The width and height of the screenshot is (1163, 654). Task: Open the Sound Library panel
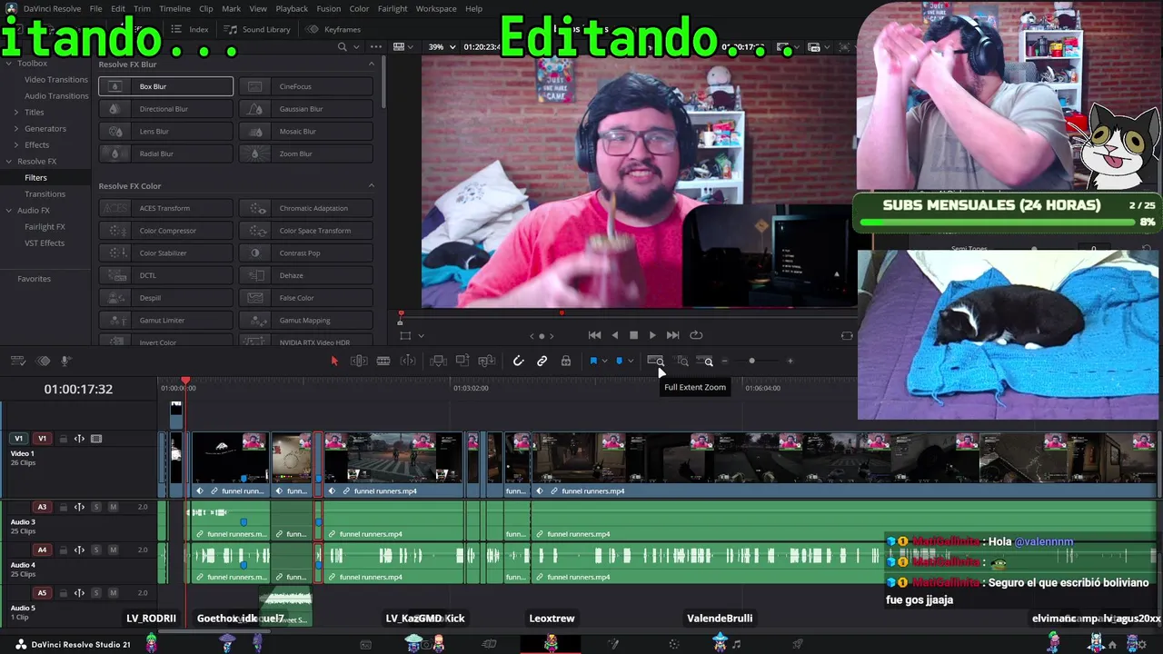click(258, 29)
